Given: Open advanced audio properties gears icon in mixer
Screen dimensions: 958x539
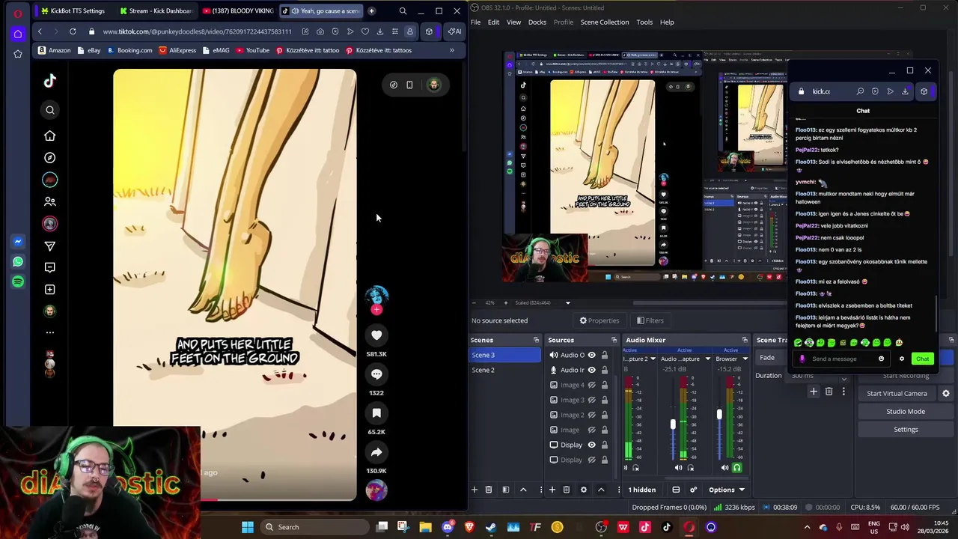Looking at the screenshot, I should click(x=693, y=490).
